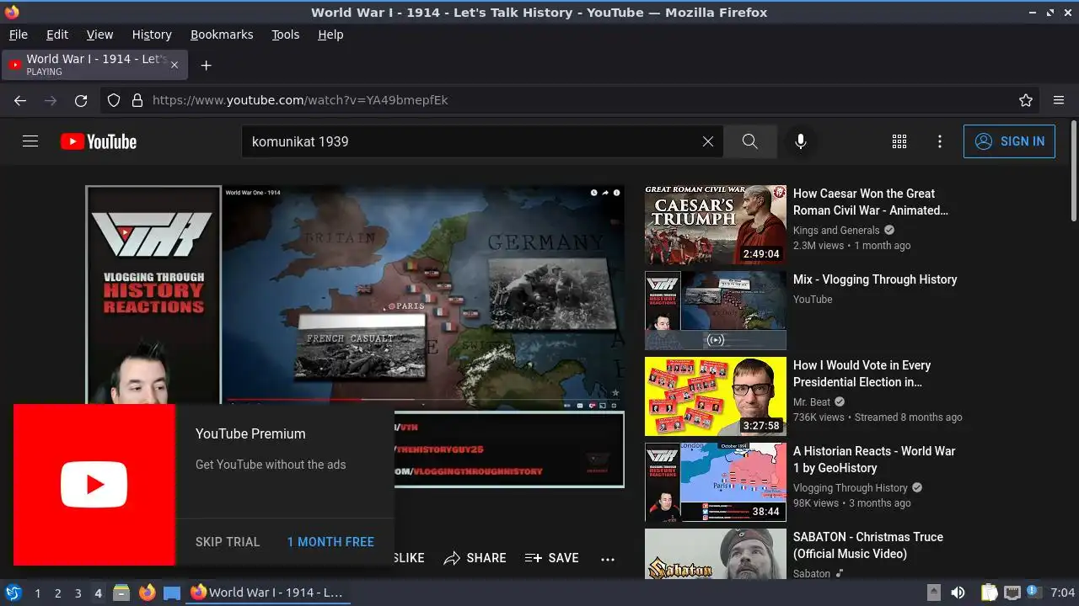
Task: Reload the current page
Action: pos(81,100)
